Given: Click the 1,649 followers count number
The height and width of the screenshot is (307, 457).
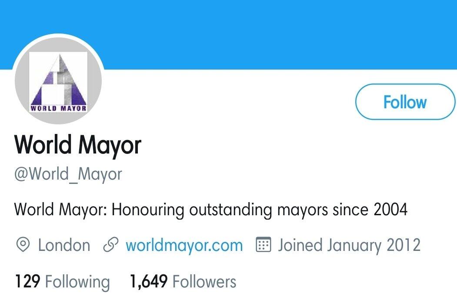Looking at the screenshot, I should point(148,282).
